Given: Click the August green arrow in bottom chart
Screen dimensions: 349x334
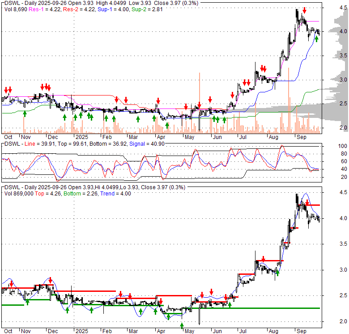Looking at the screenshot, I should (277, 272).
